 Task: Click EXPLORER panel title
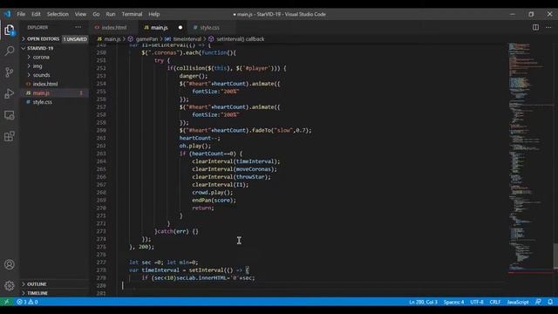coord(37,27)
